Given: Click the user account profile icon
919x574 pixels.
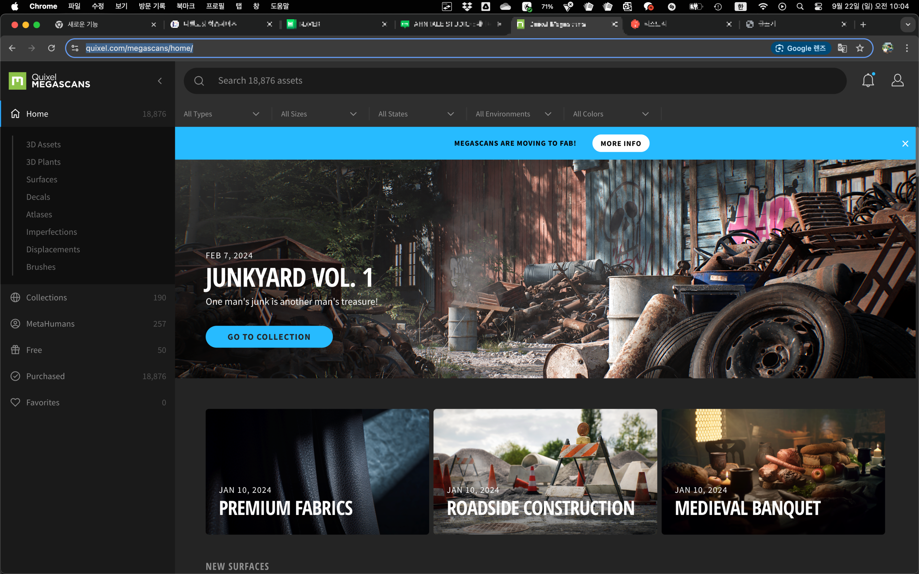Looking at the screenshot, I should pyautogui.click(x=897, y=81).
